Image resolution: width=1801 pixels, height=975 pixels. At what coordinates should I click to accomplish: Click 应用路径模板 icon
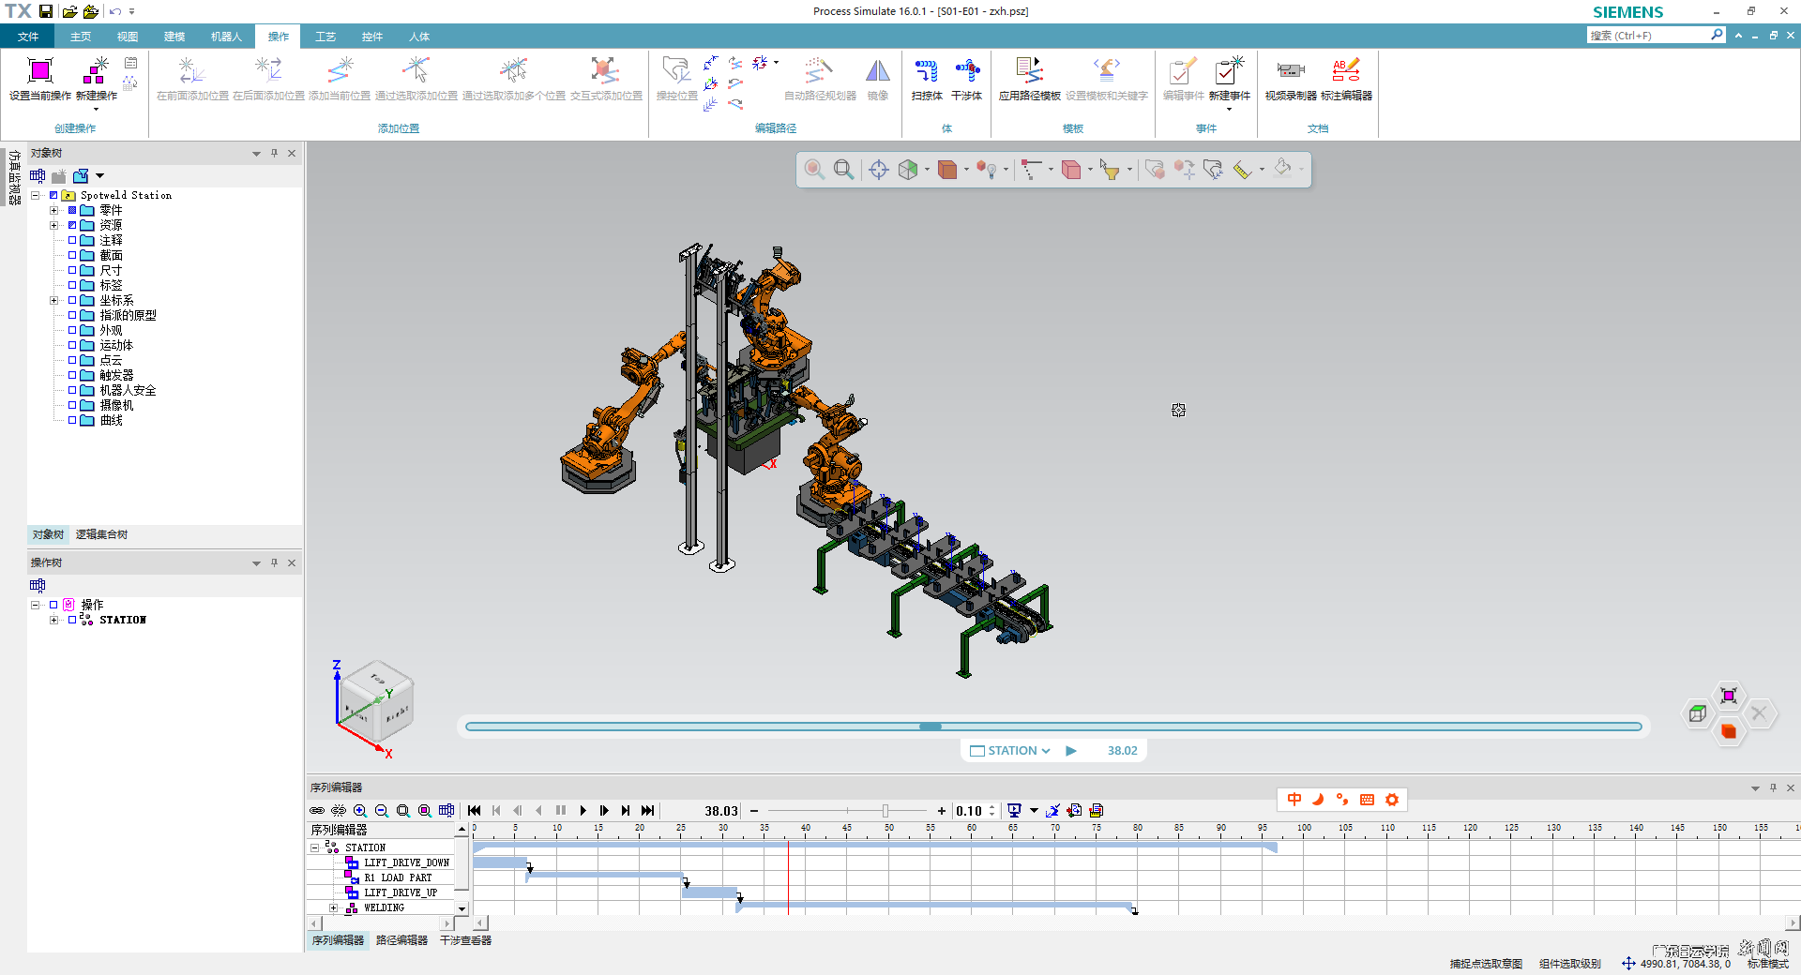(x=1029, y=72)
